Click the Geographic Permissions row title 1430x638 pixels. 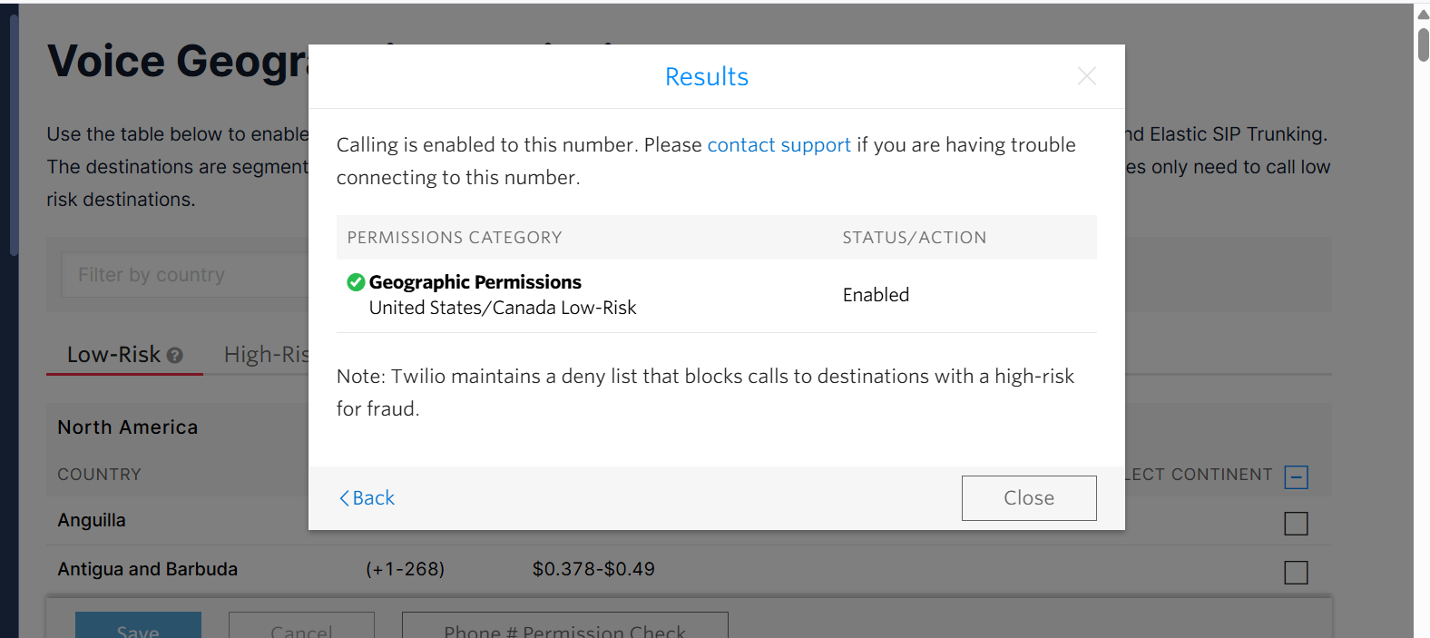point(475,282)
